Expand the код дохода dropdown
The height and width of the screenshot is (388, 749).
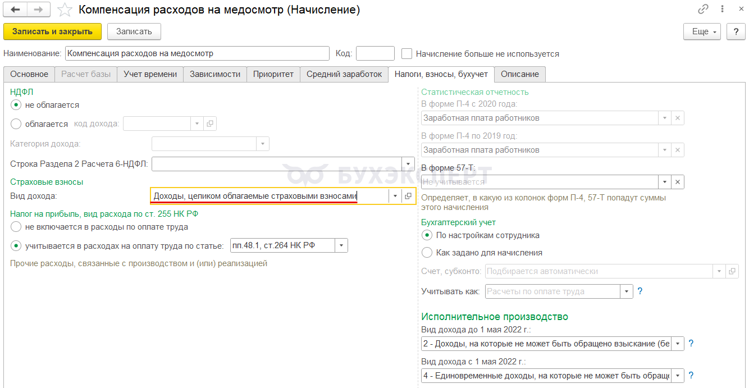pyautogui.click(x=197, y=124)
